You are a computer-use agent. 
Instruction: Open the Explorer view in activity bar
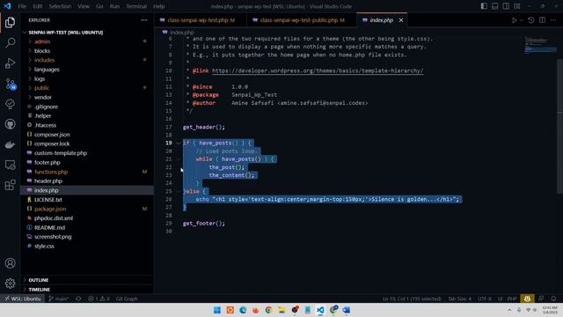(x=10, y=22)
